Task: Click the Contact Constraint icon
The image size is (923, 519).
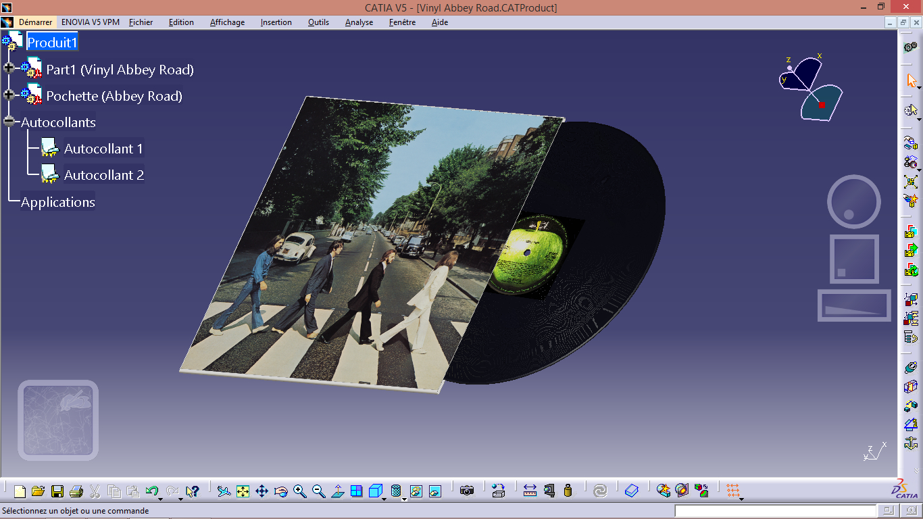Action: click(911, 387)
